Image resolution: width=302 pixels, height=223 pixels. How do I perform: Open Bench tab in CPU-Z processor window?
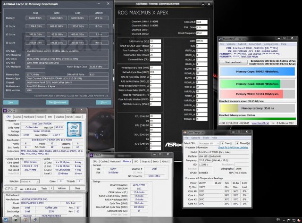[x=69, y=117]
